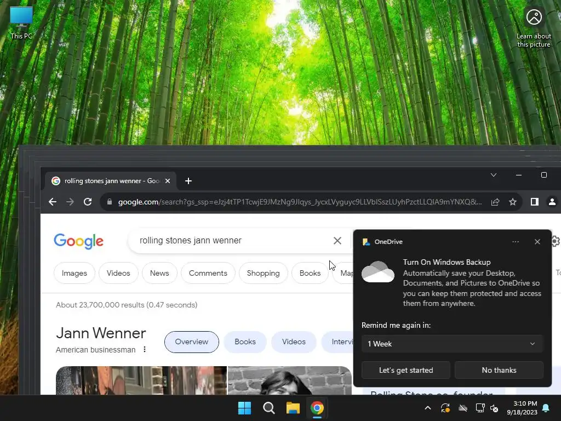Open more options beside American businessman

(145, 349)
